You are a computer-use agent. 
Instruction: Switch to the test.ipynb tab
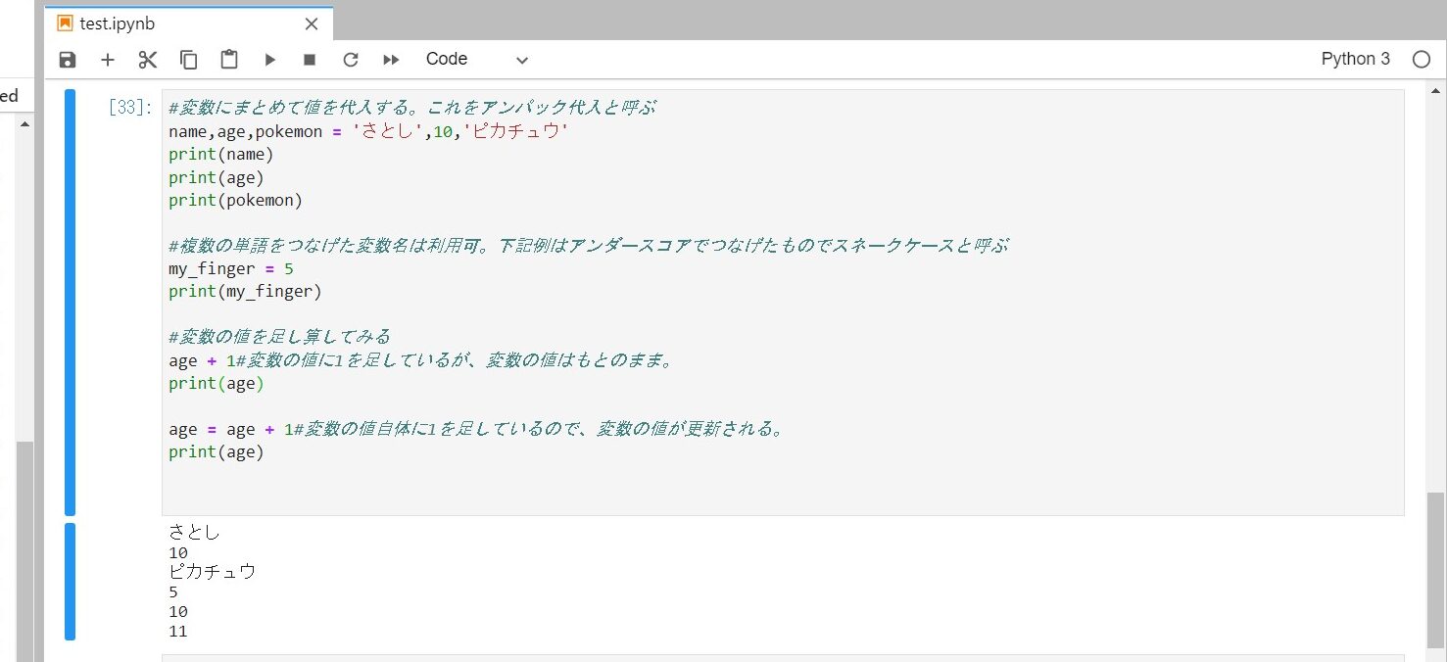[x=189, y=24]
